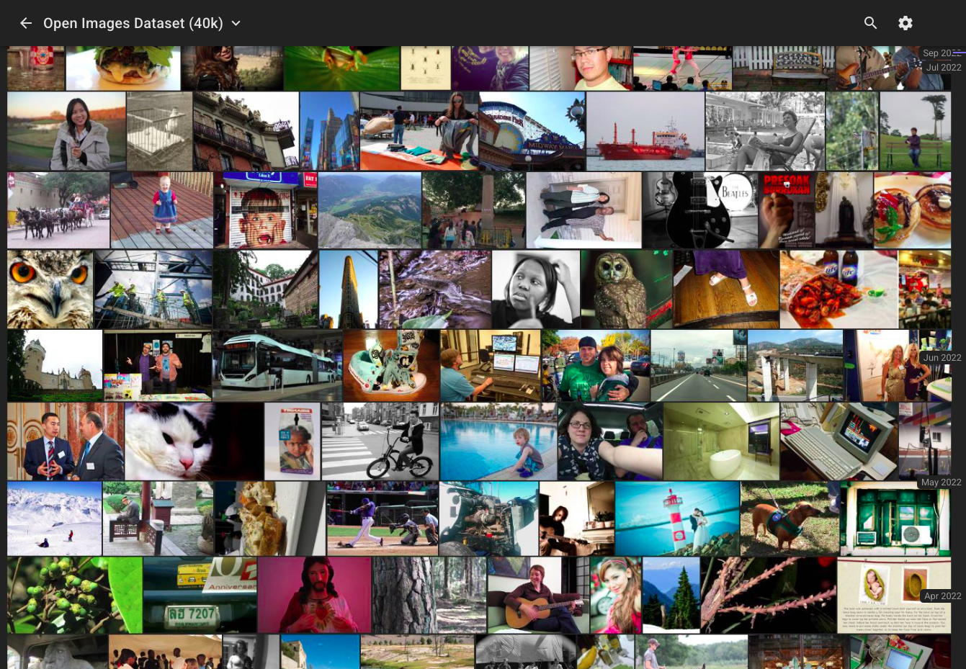Open the bathroom with white bathtub photo
The width and height of the screenshot is (966, 669).
tap(721, 441)
